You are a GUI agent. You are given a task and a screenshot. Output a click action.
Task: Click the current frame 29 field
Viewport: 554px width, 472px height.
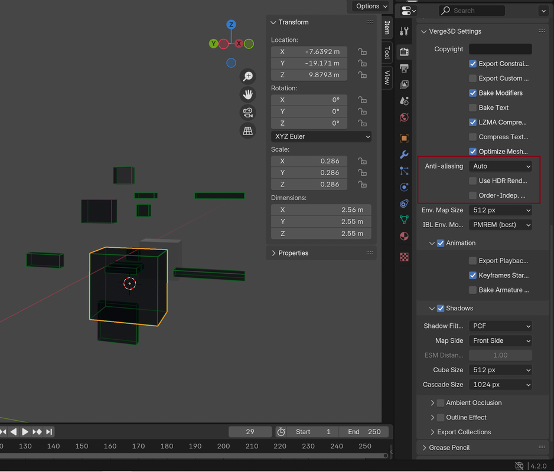click(x=250, y=432)
